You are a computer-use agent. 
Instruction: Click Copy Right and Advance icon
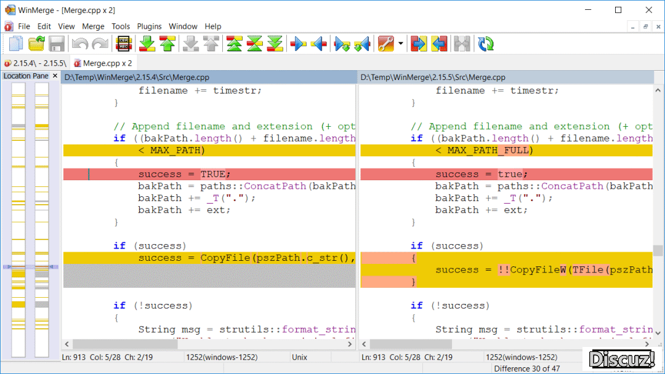pyautogui.click(x=342, y=44)
